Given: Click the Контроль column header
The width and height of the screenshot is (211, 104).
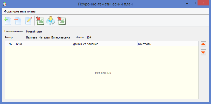Looking at the screenshot, I should tap(168, 44).
